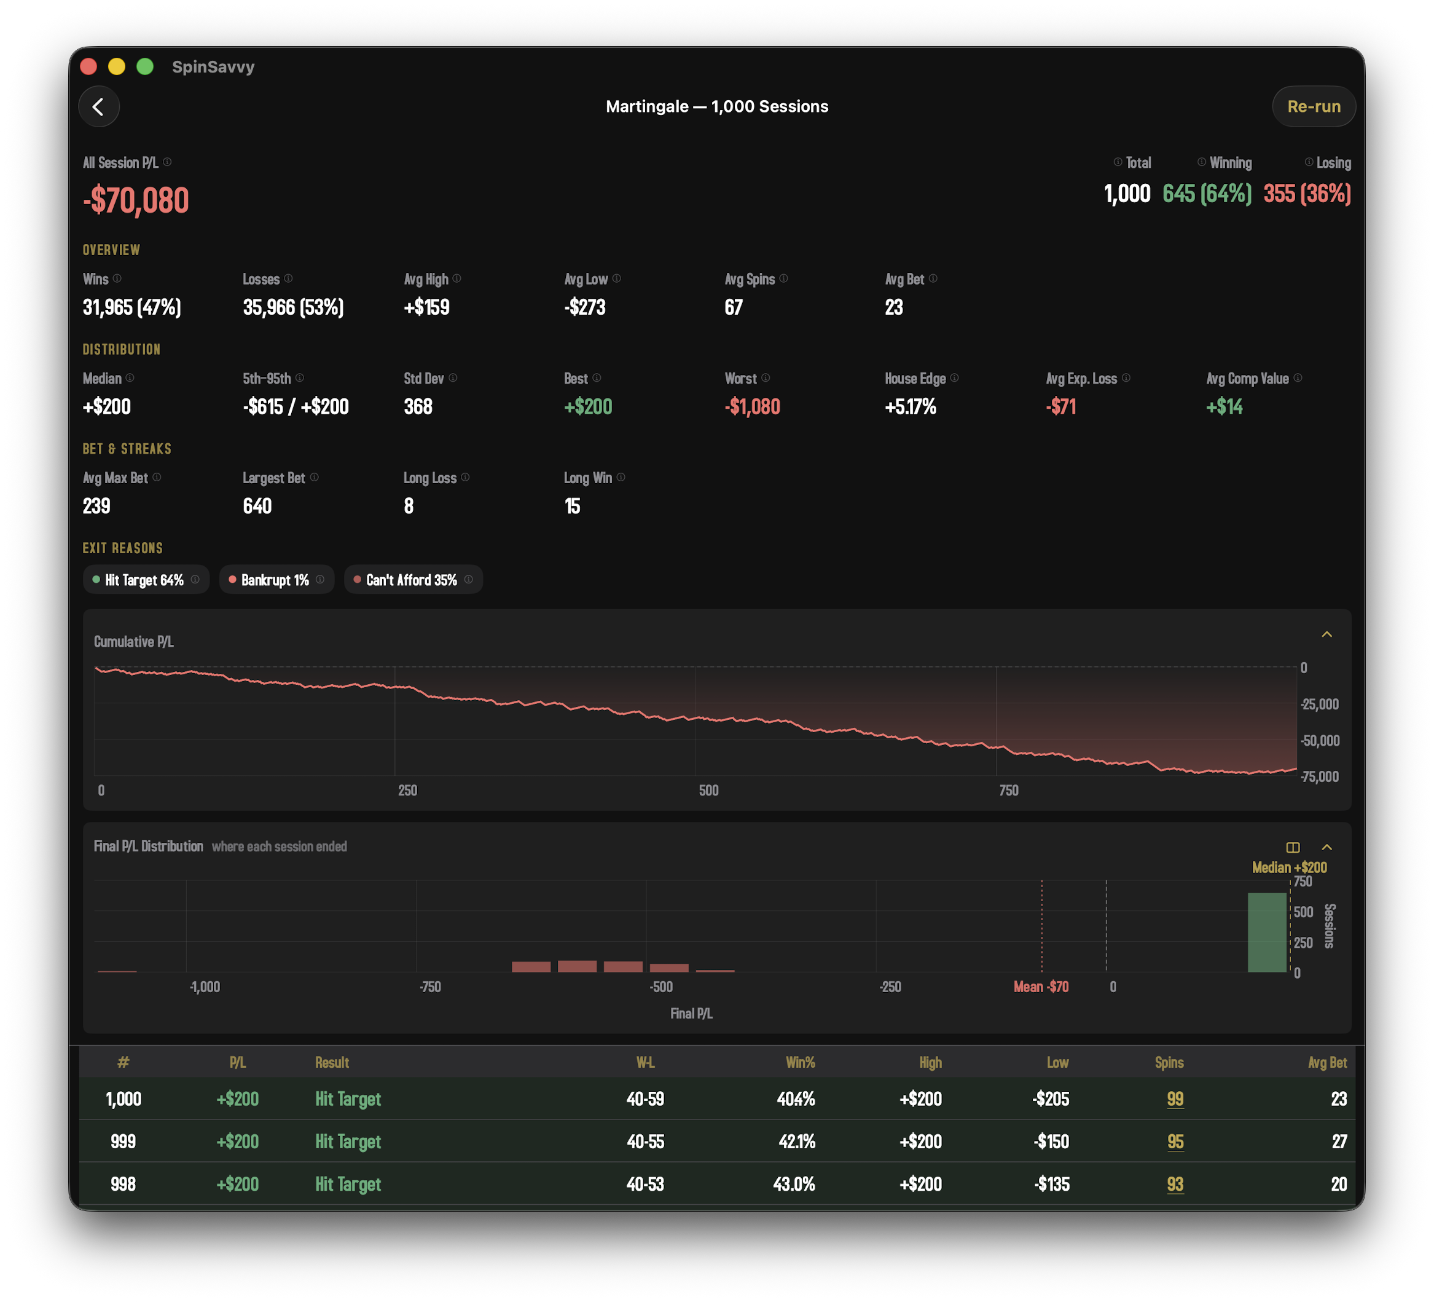Screen dimensions: 1434x1302
Task: Click the 355 (36%) losing sessions value
Action: coord(1307,194)
